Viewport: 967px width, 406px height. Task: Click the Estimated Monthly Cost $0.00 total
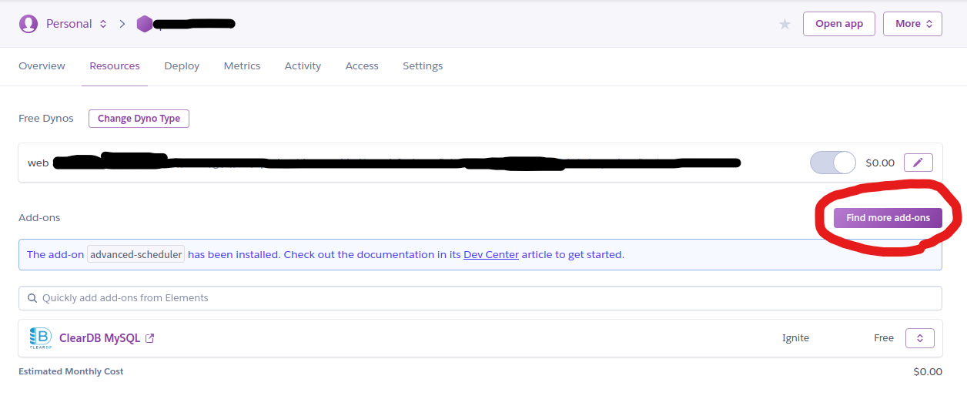(928, 371)
